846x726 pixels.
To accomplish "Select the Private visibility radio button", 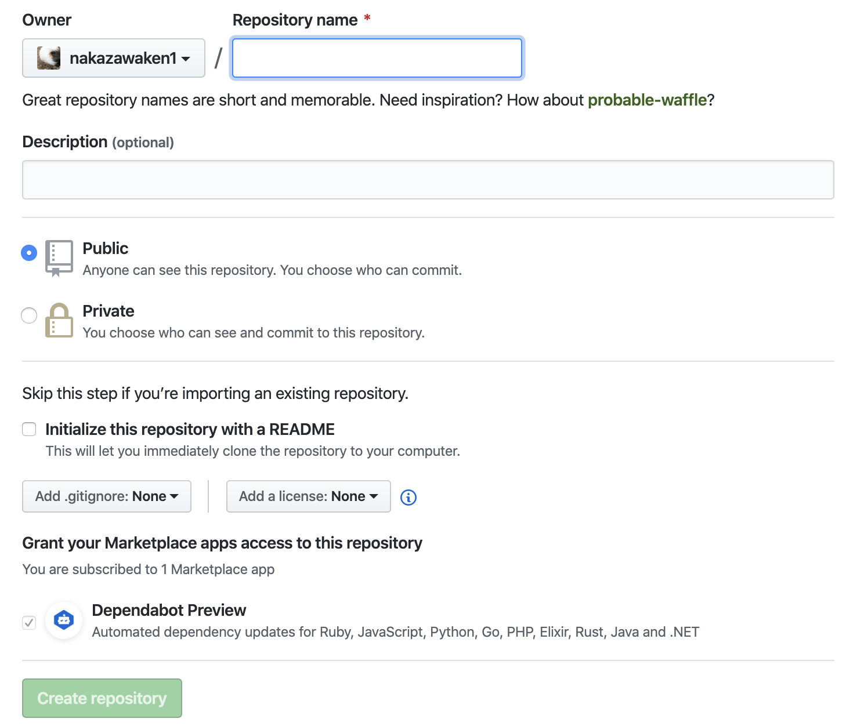I will pos(28,315).
